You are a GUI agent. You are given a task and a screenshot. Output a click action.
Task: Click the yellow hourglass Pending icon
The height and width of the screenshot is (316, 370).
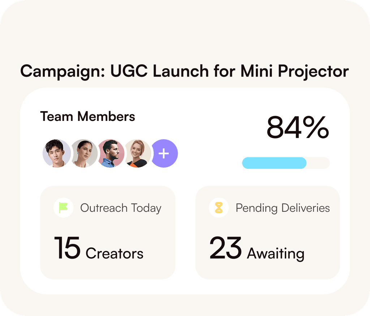pos(219,208)
